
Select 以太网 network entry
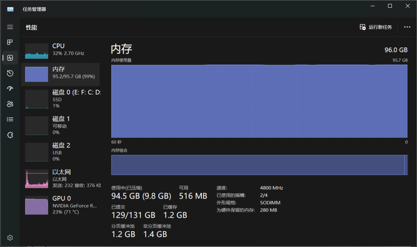coord(61,179)
